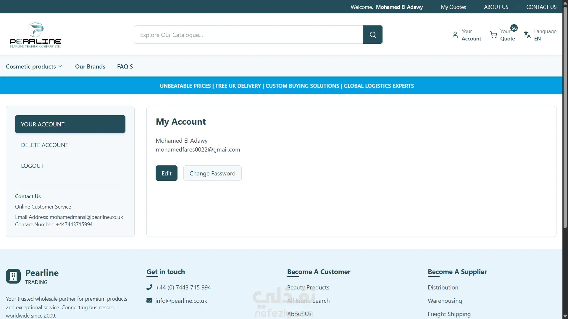Open the Beauty Products footer link

[308, 287]
